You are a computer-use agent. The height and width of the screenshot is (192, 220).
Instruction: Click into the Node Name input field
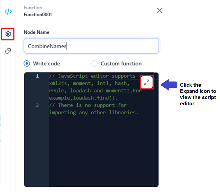tap(91, 46)
